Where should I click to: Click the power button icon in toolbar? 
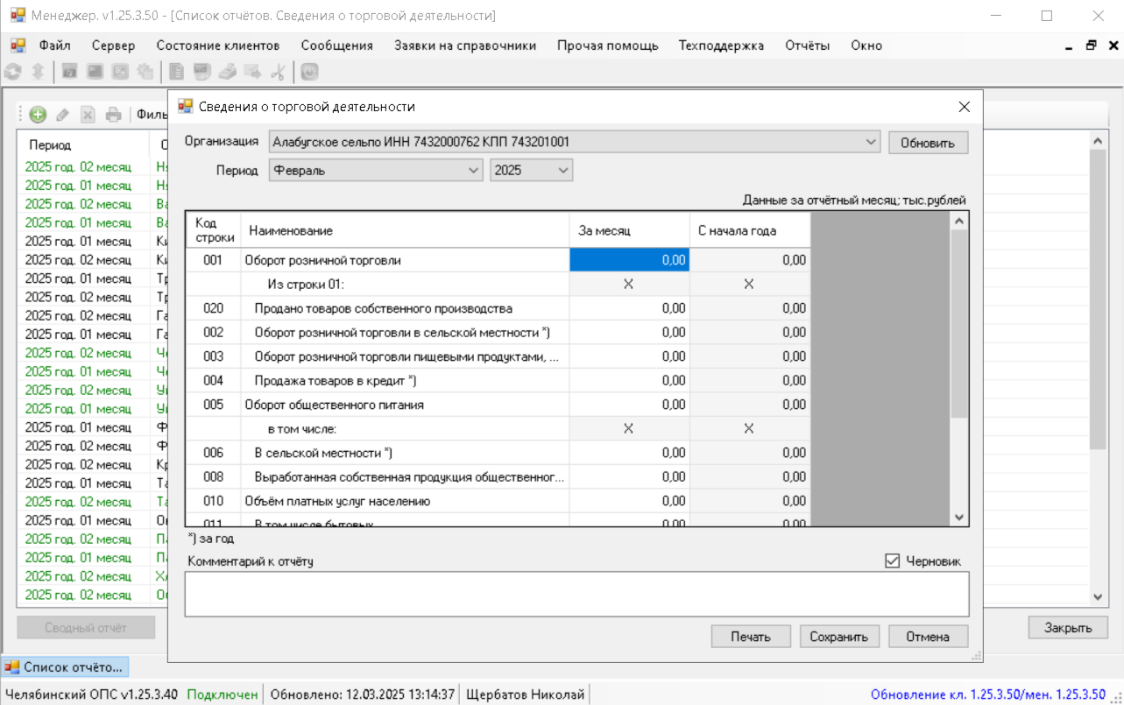tap(309, 74)
